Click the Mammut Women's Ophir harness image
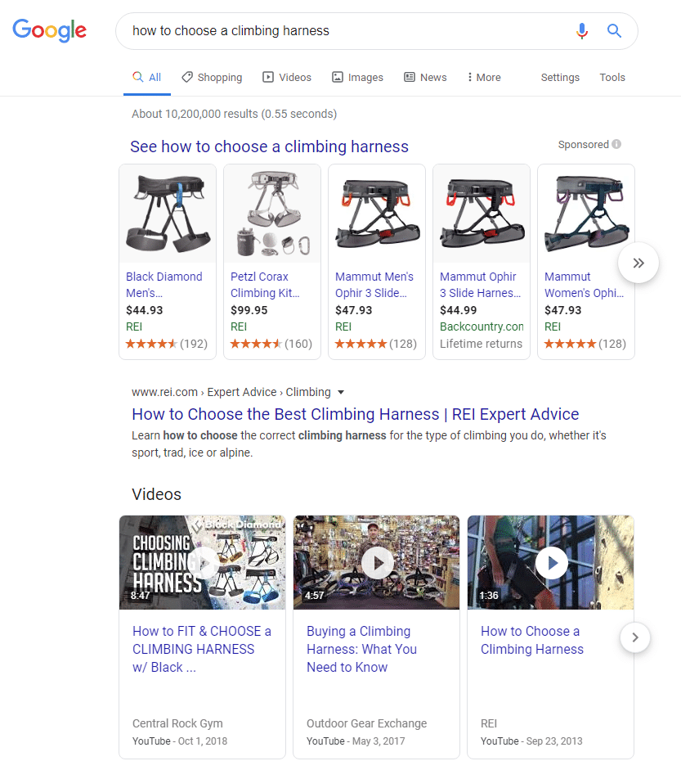Image resolution: width=681 pixels, height=770 pixels. 586,214
